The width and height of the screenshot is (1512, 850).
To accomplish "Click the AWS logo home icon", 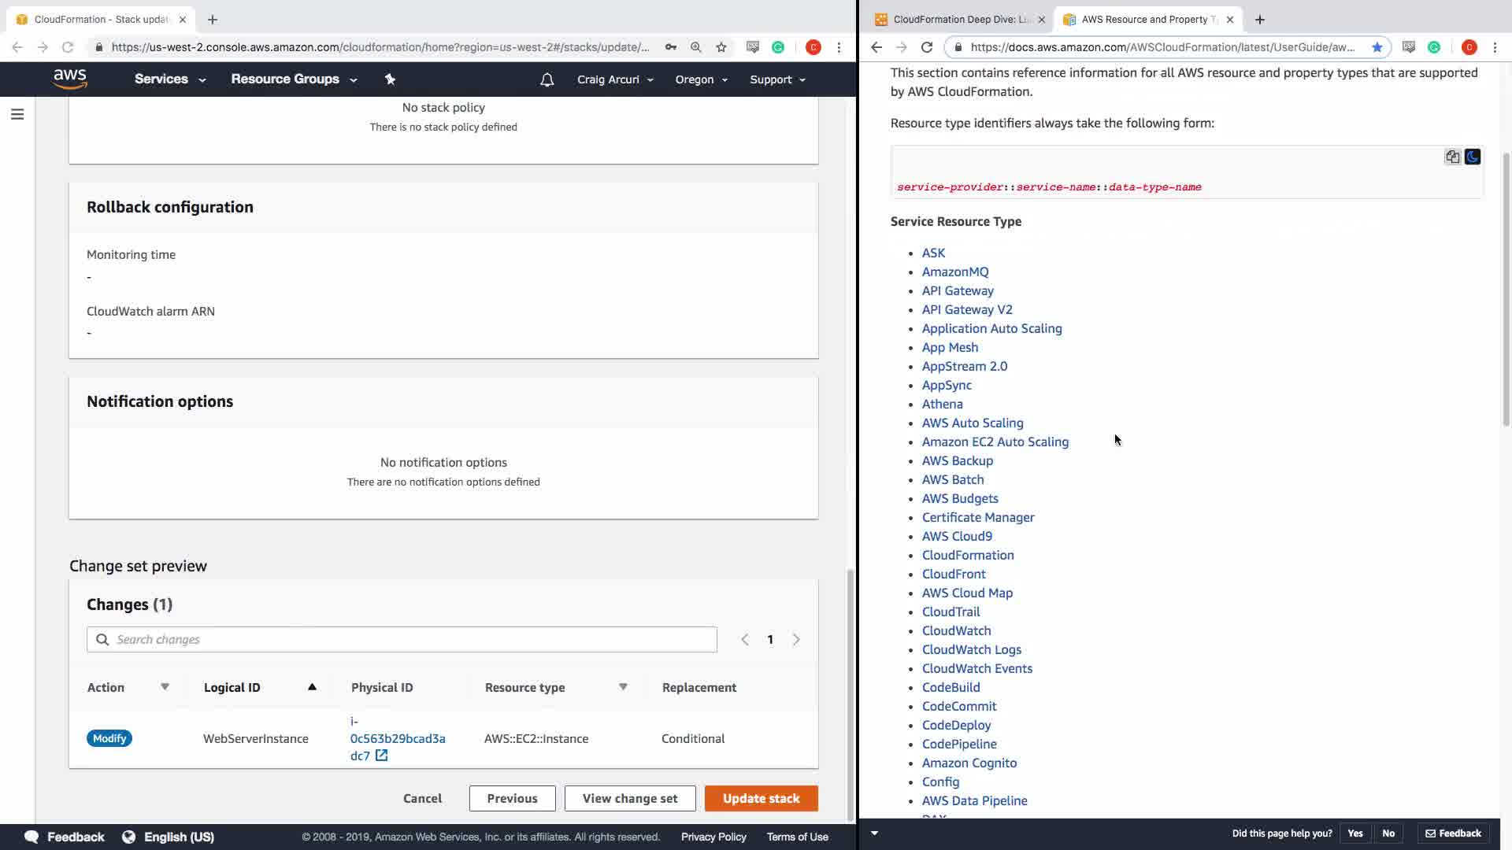I will (x=70, y=79).
